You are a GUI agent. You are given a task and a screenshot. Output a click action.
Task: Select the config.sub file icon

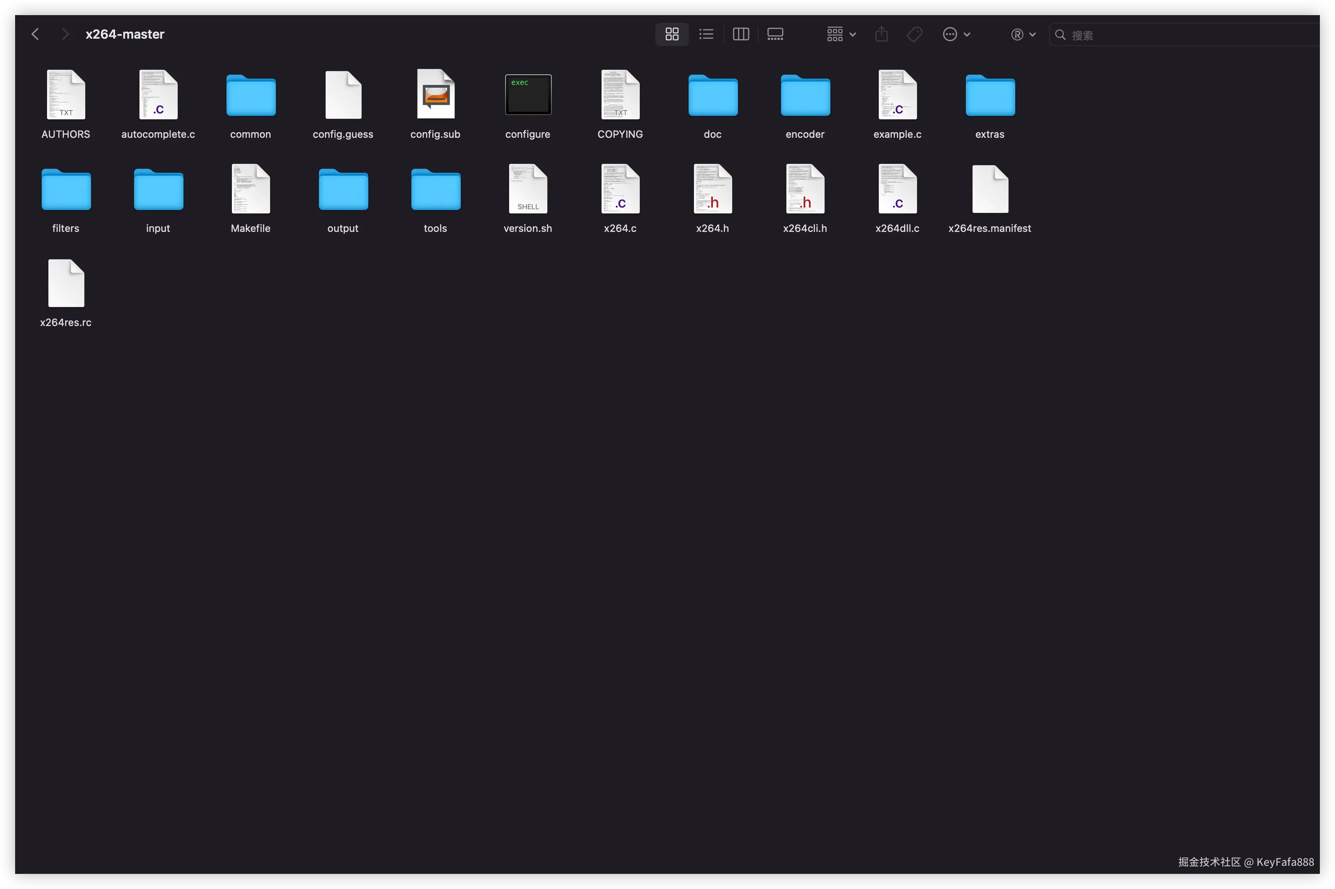(x=435, y=95)
